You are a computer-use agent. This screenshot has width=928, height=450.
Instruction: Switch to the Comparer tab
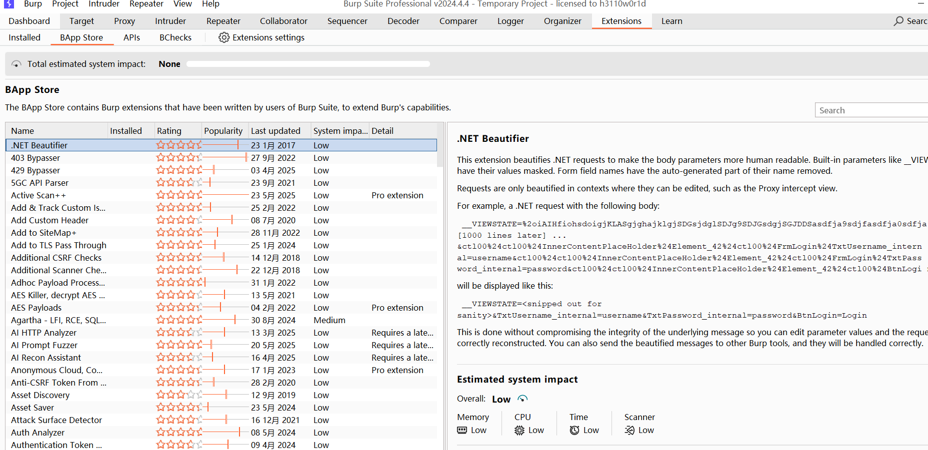coord(458,21)
